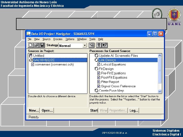Click the context help arrow icon
This screenshot has height=137, width=183.
[x=105, y=45]
